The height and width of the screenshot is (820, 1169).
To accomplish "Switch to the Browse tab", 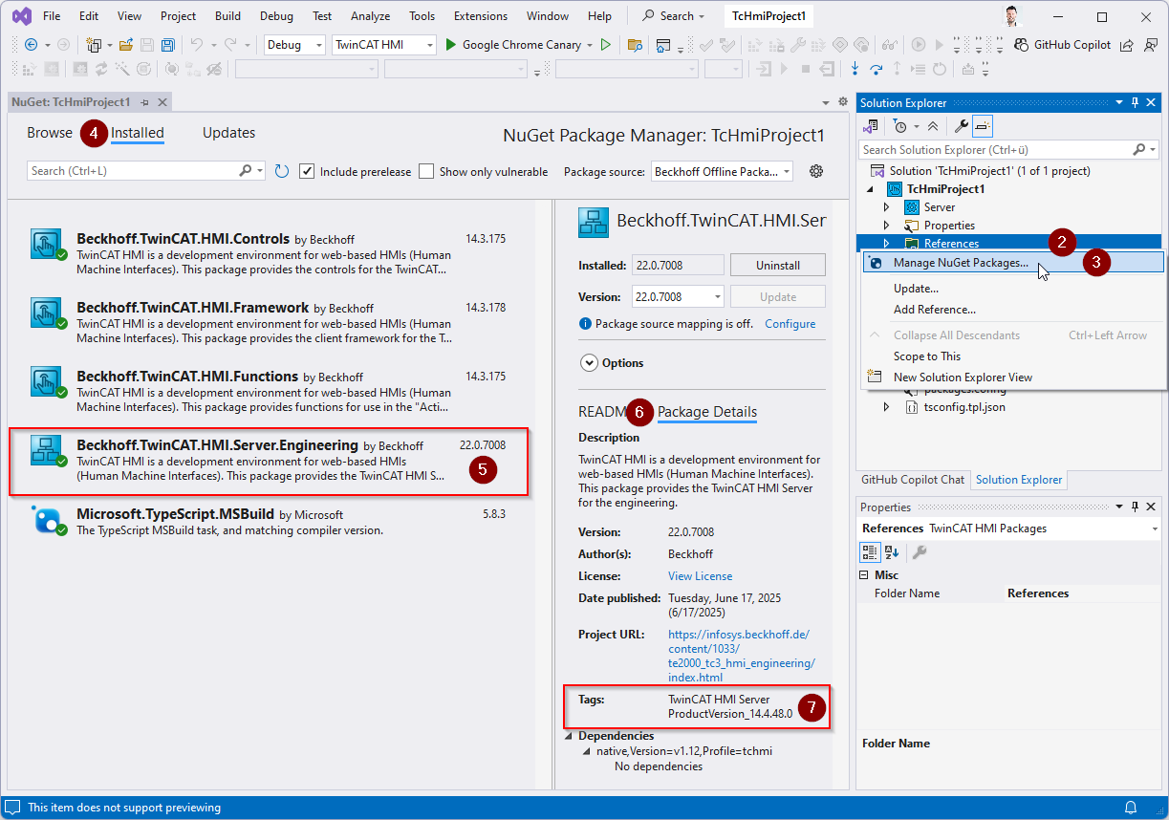I will (x=50, y=133).
